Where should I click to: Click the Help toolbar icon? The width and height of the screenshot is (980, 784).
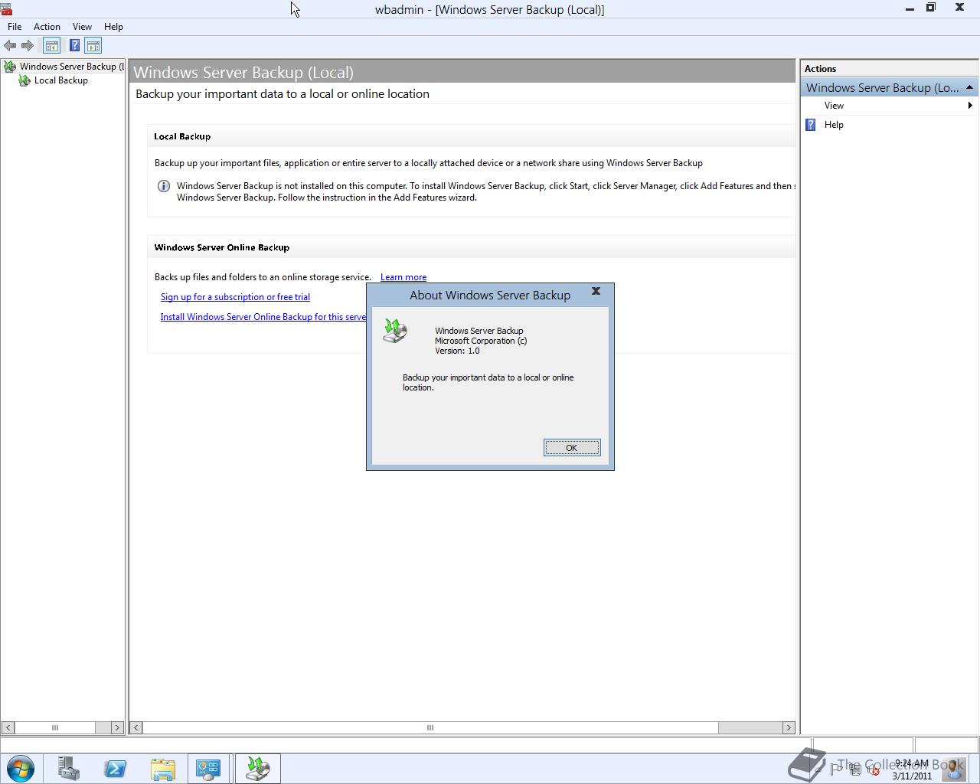(x=74, y=46)
